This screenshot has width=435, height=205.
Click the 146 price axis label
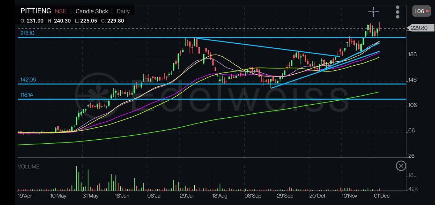(413, 80)
